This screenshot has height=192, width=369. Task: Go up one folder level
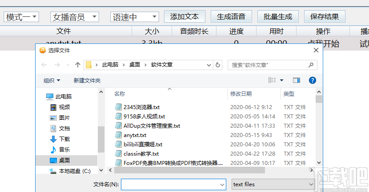pos(78,65)
